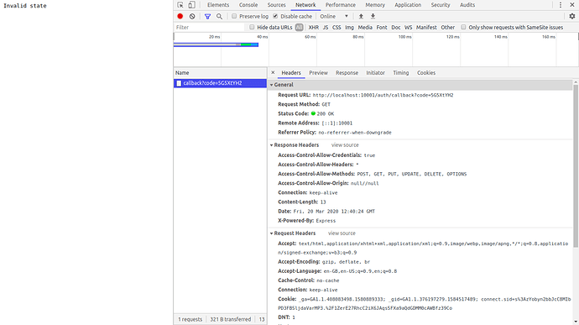Import HAR file upload arrow icon

tap(361, 16)
